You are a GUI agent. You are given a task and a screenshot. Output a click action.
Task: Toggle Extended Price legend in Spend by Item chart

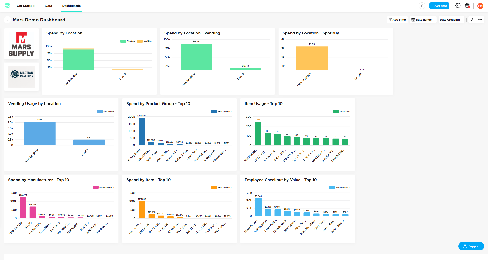coord(221,187)
